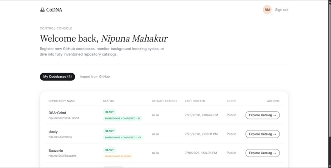Click the Welcome back heading

(103, 39)
